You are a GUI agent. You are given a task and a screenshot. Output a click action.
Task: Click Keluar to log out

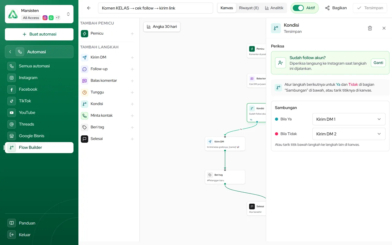click(39, 235)
